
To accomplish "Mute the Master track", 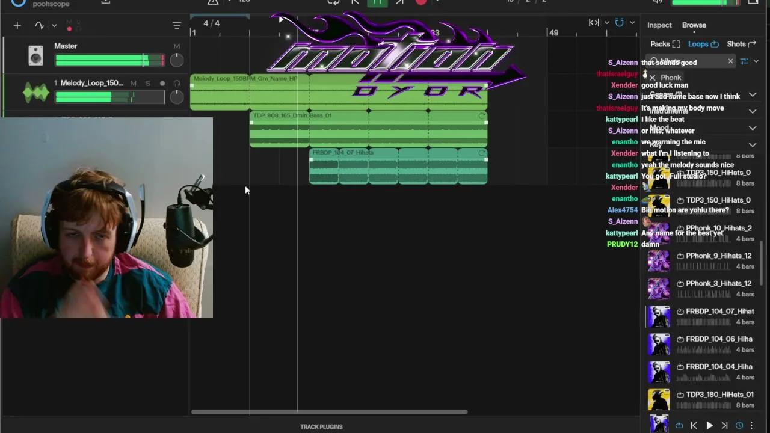I will (x=176, y=46).
